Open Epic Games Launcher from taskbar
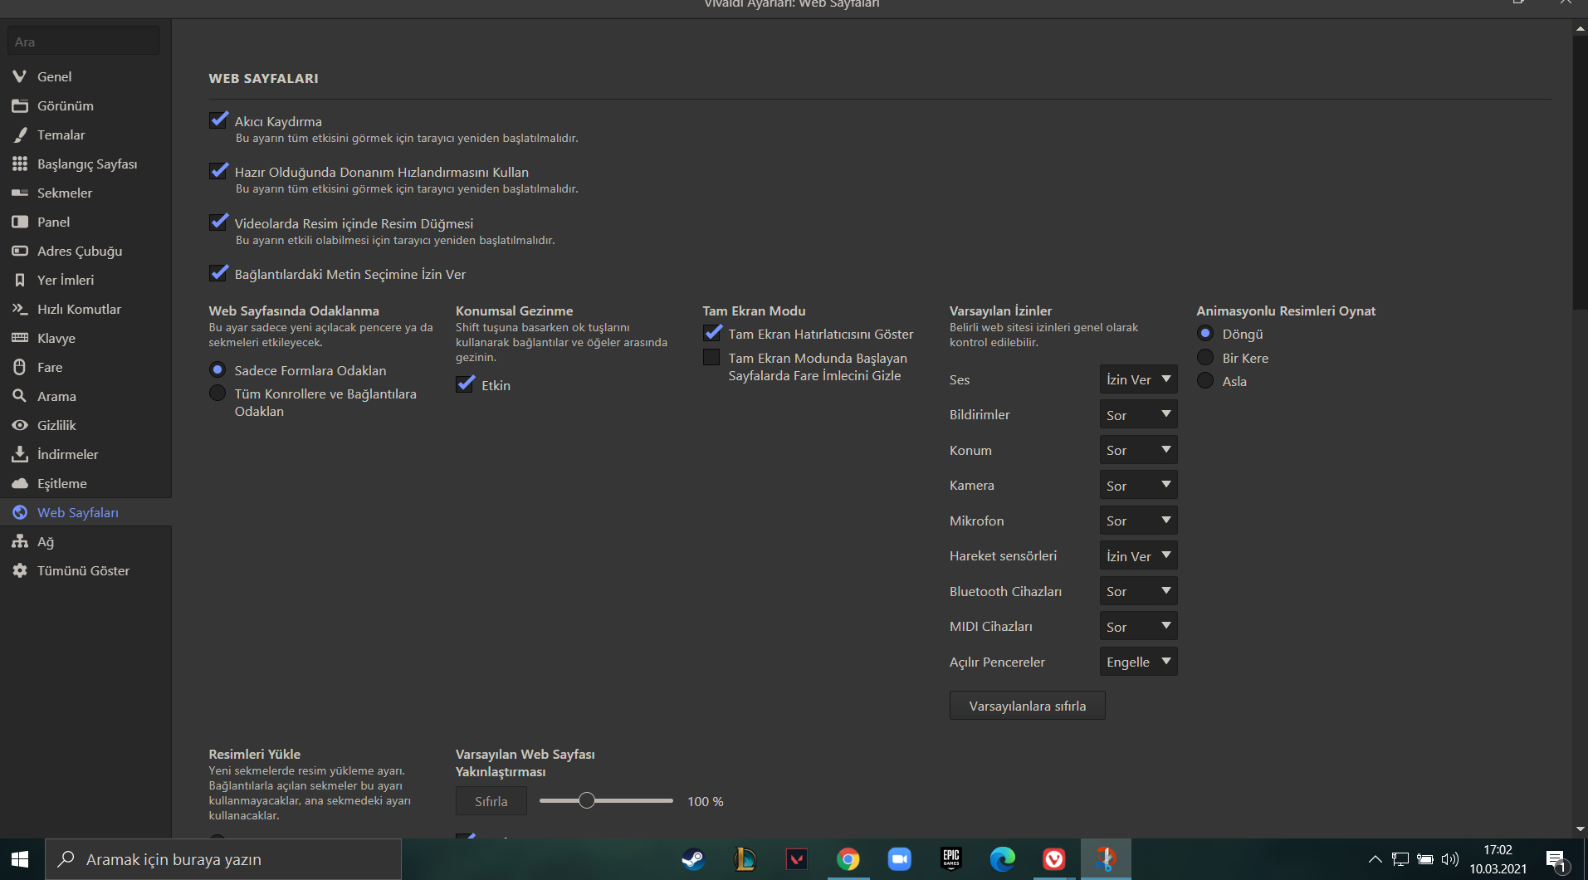Screen dimensions: 1588x880 click(x=951, y=859)
